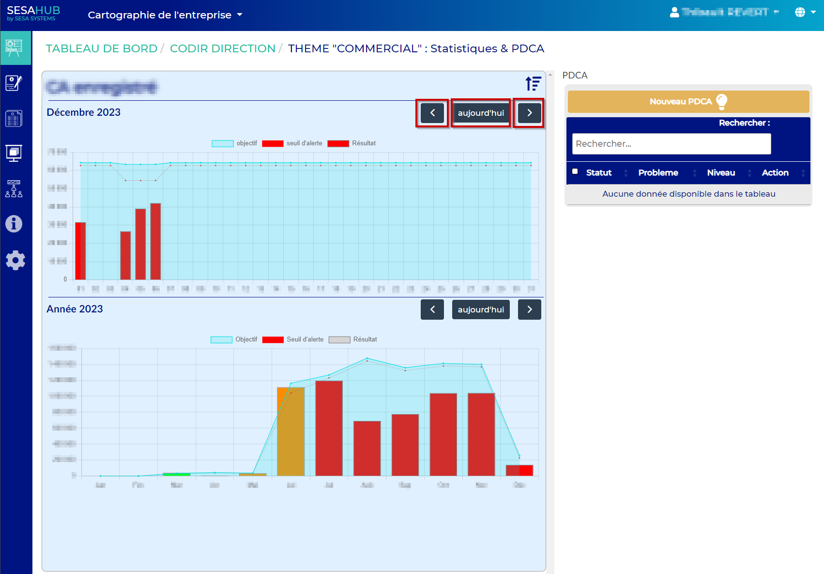The image size is (824, 574).
Task: Click 'aujourd'hui' button for Année 2023
Action: 480,310
